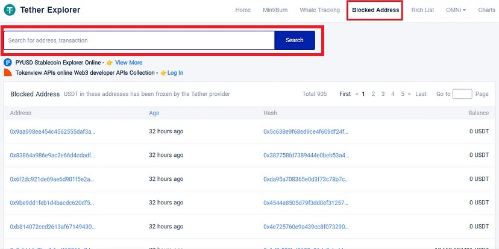Focus the address search field
499x249 pixels.
coord(139,40)
